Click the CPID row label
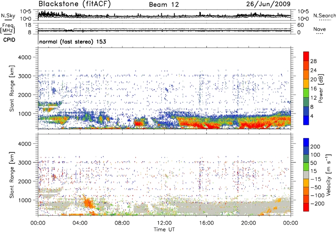The image size is (336, 232). point(9,40)
